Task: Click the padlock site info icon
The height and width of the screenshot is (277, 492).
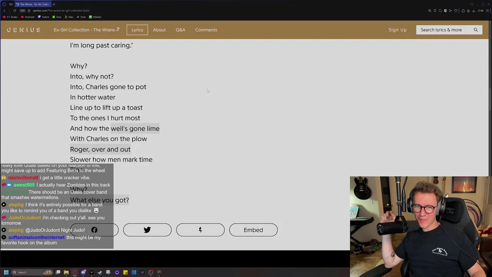Action: coord(29,10)
